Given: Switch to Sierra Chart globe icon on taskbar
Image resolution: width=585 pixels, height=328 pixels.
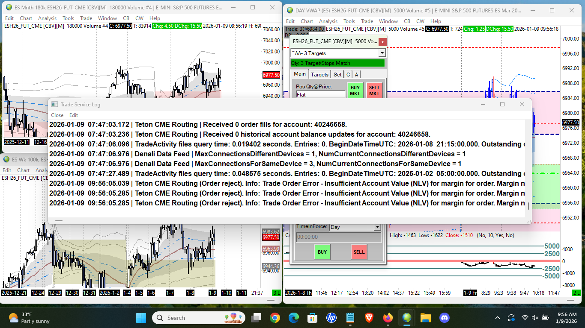Looking at the screenshot, I should click(406, 318).
